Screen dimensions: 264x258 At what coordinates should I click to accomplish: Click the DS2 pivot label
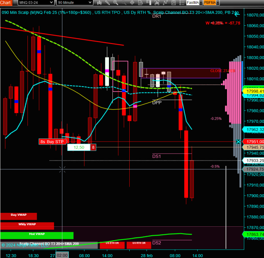point(157,243)
